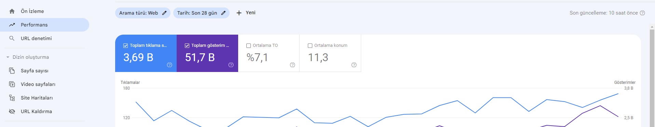Open help icon on Toplam tıklama card
The width and height of the screenshot is (655, 127).
click(169, 65)
